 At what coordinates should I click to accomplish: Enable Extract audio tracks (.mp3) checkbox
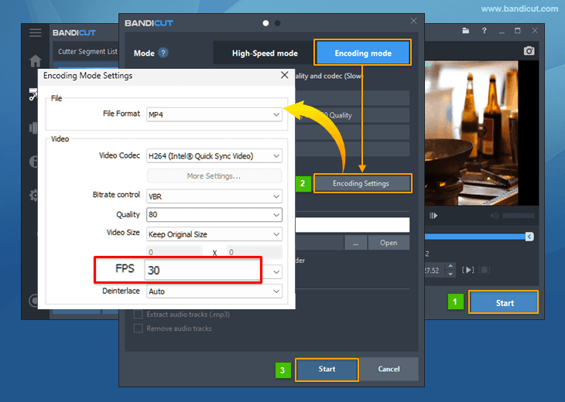tap(139, 315)
